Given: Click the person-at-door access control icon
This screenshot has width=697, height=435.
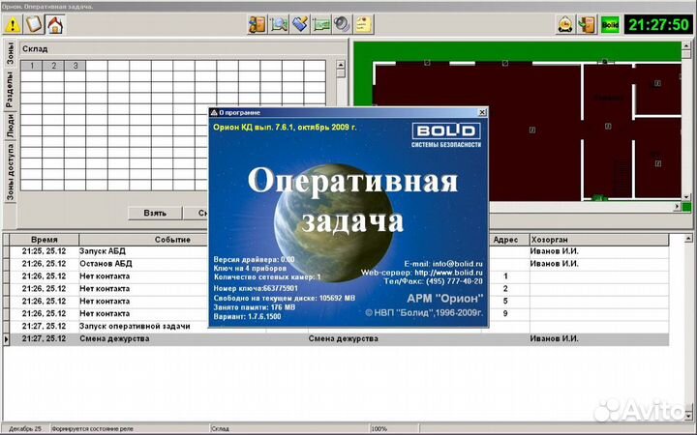Looking at the screenshot, I should coord(257,24).
